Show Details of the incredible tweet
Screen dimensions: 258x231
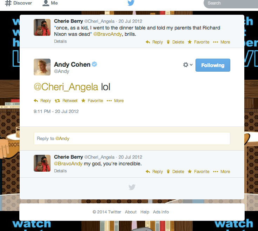pos(60,171)
